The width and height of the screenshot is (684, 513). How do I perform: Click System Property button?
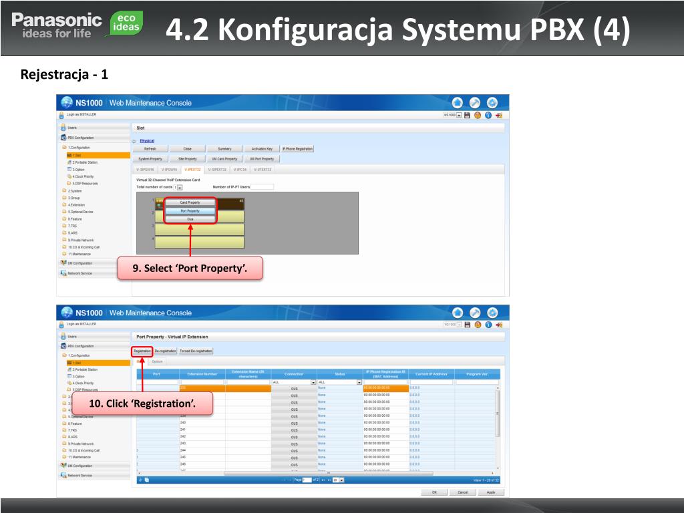pos(150,159)
